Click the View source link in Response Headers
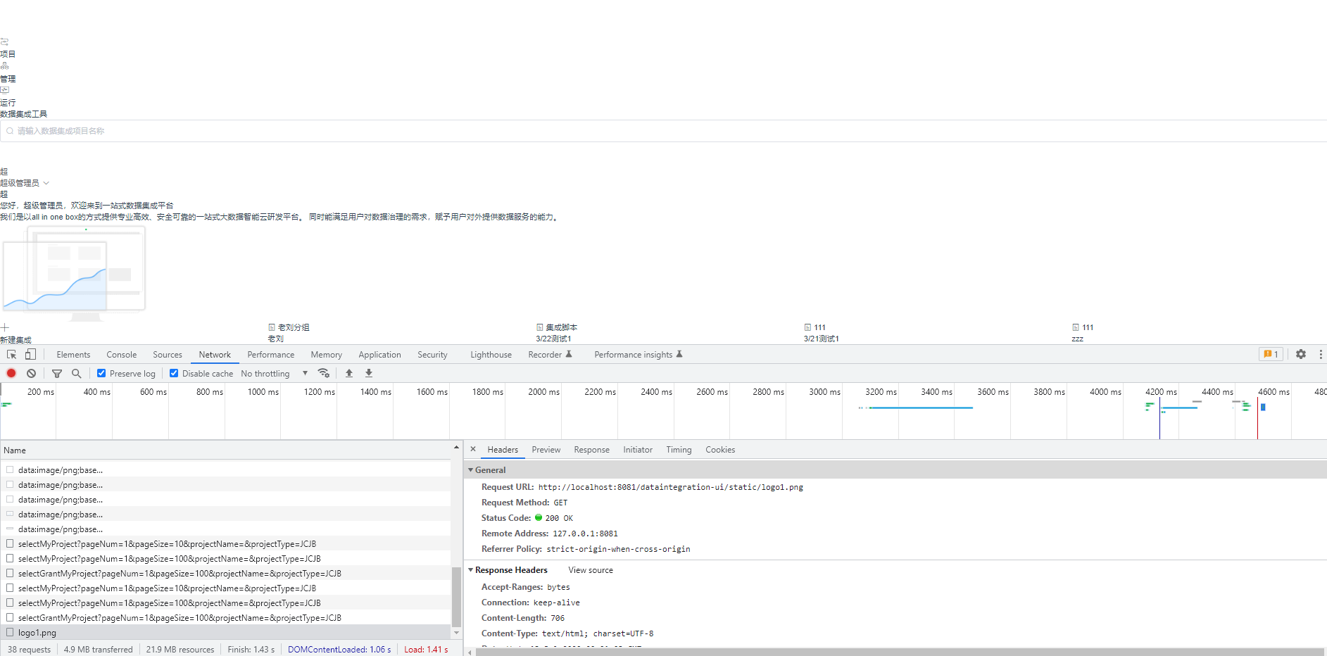This screenshot has height=656, width=1327. pyautogui.click(x=590, y=570)
